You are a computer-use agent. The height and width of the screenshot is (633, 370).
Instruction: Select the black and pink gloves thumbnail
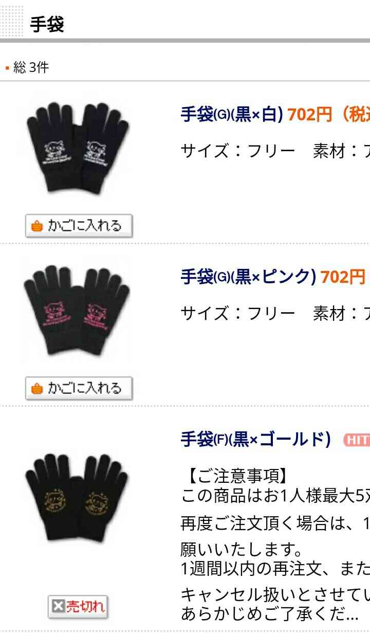click(x=77, y=312)
